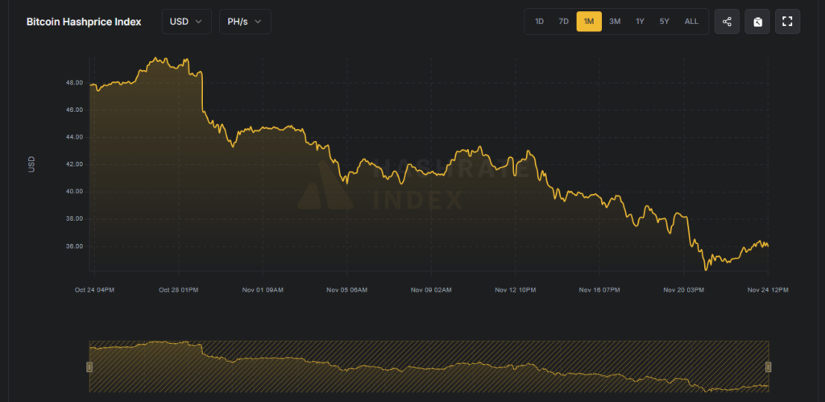Click the 40.00 y-axis price label
The height and width of the screenshot is (402, 825).
[x=74, y=192]
